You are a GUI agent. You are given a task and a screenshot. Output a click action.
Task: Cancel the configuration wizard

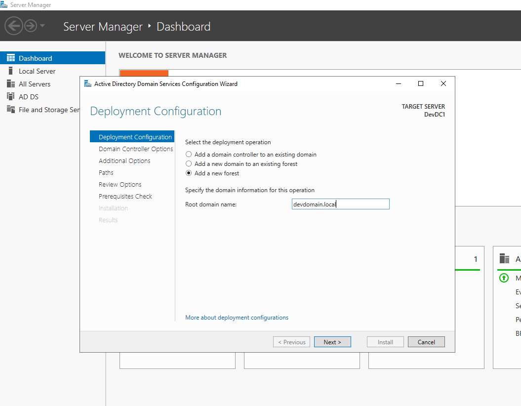[x=426, y=342]
